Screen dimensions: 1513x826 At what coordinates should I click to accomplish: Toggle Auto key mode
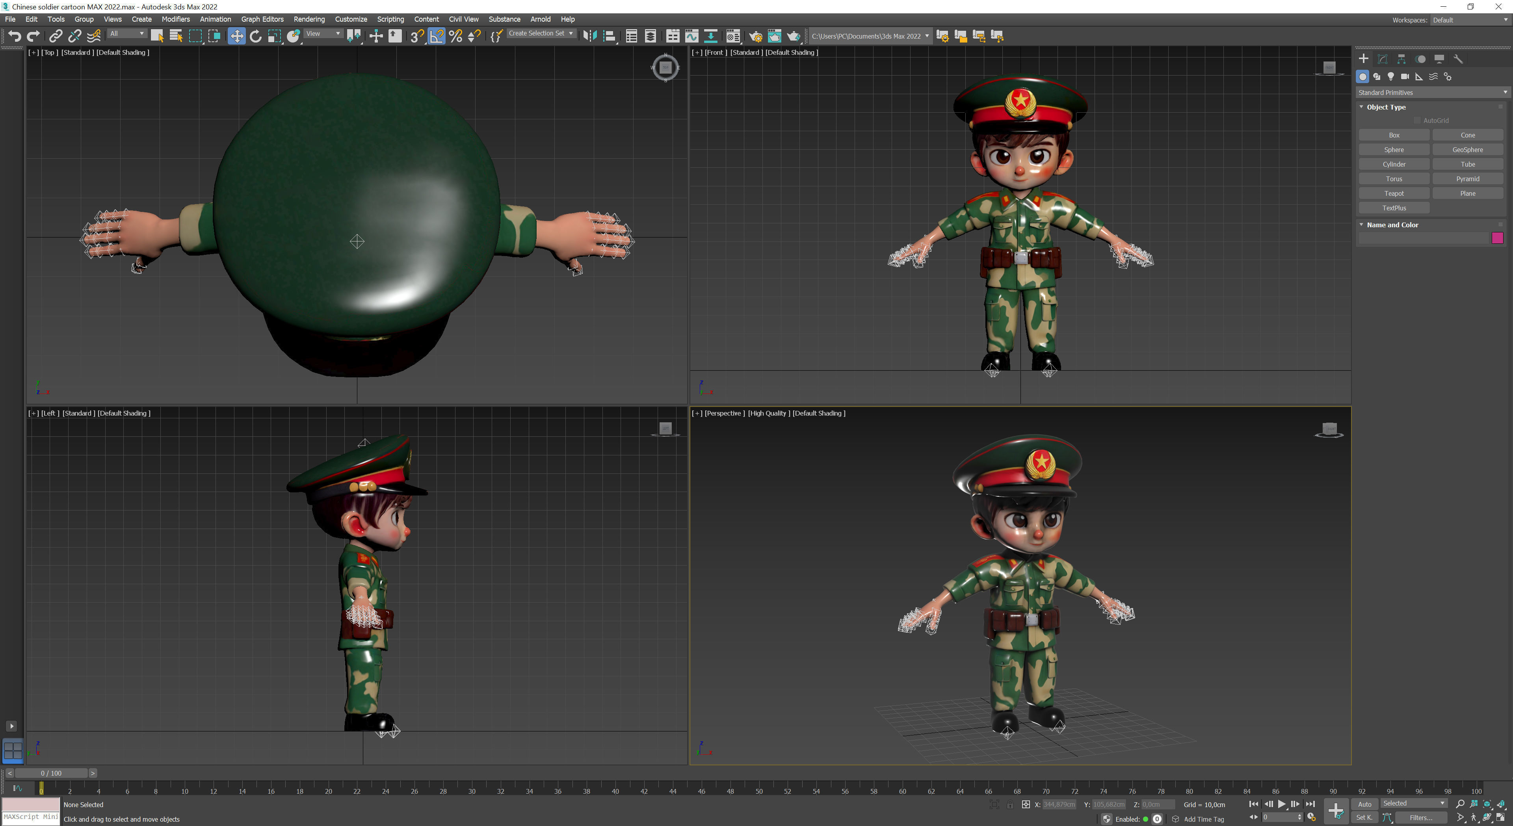tap(1364, 804)
